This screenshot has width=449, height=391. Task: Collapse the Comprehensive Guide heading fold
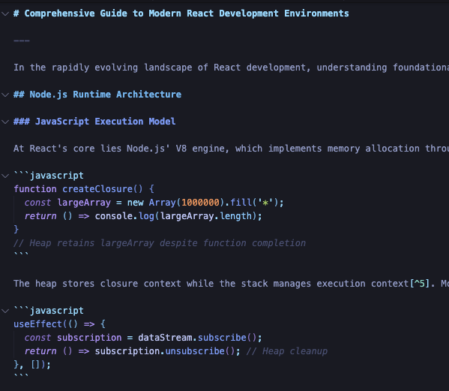click(5, 14)
